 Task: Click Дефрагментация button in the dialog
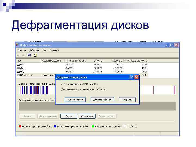pos(102,100)
